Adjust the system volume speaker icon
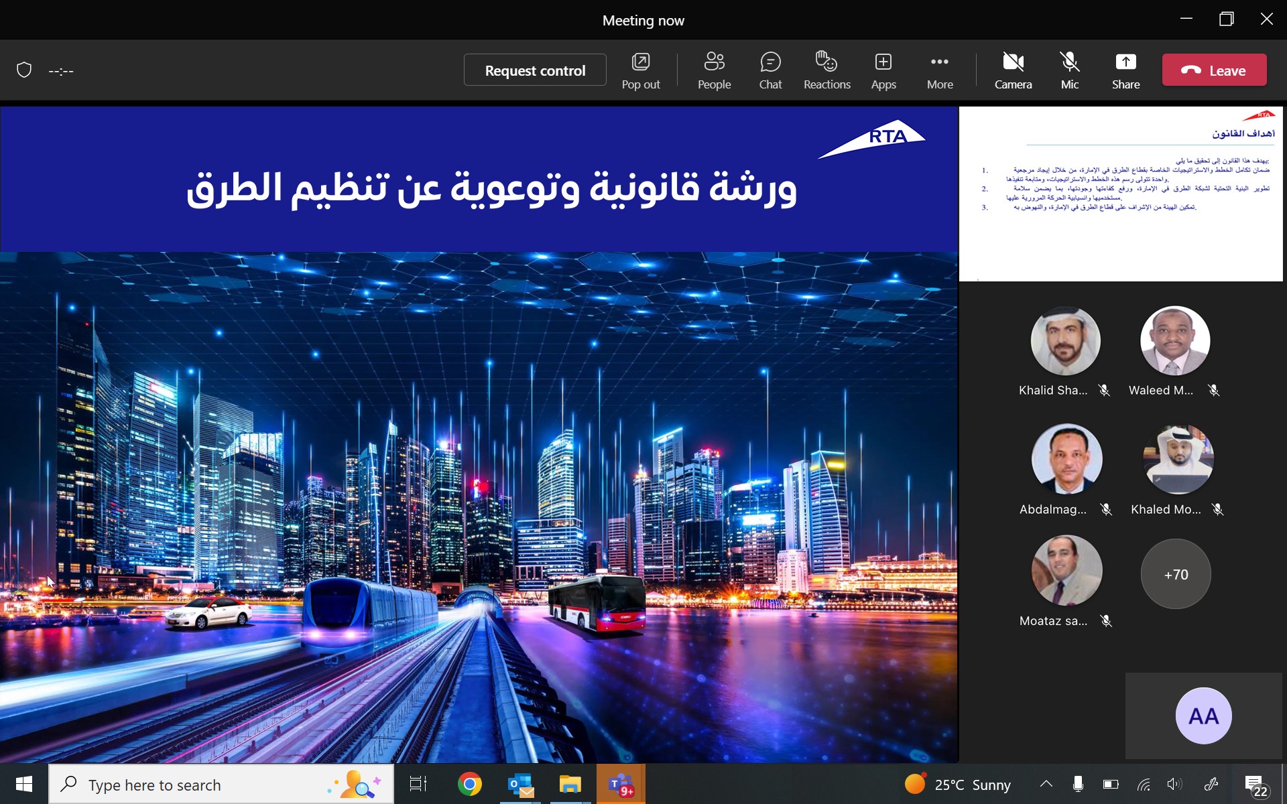Screen dimensions: 1287x804 (1174, 784)
